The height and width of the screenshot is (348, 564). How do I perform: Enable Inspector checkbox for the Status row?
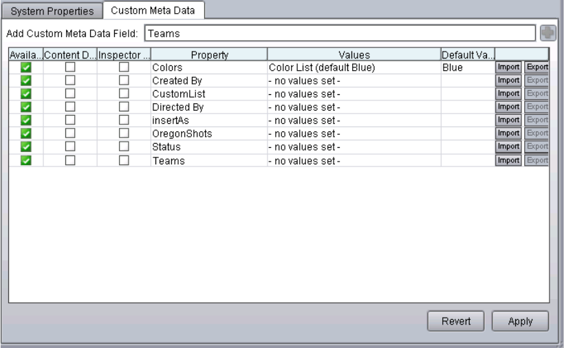coord(124,147)
